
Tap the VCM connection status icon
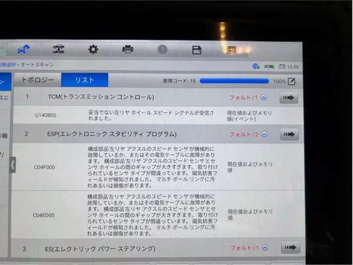tap(269, 67)
